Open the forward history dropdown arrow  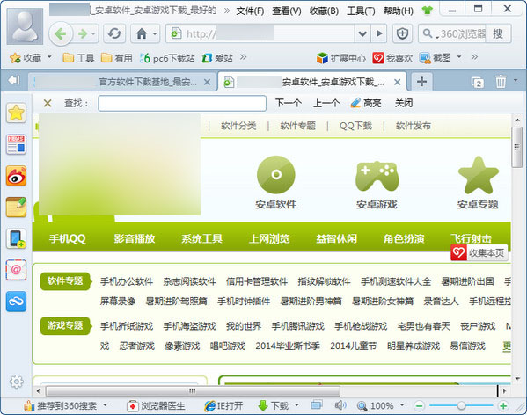click(x=93, y=34)
